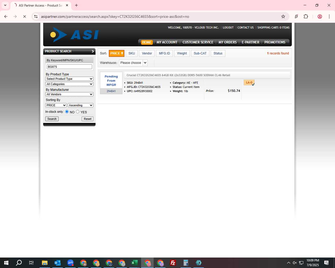The image size is (335, 268).
Task: Open PRICE sorting field dropdown
Action: (x=56, y=105)
